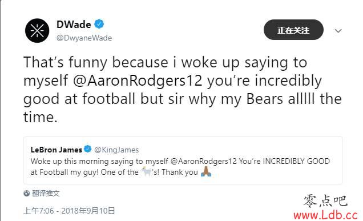Open LeBron James name in quoted tweet
The height and width of the screenshot is (221, 363).
(x=57, y=150)
